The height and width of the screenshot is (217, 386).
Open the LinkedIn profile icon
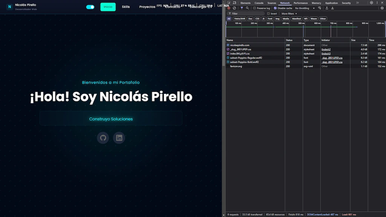(x=119, y=138)
